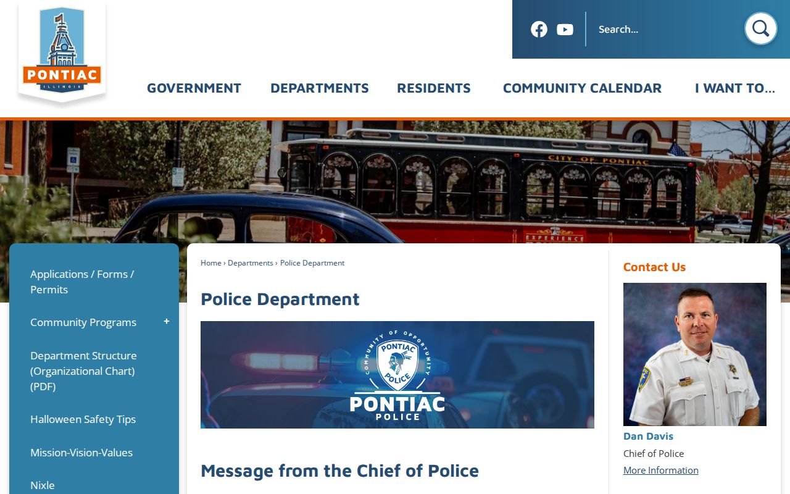The width and height of the screenshot is (790, 494).
Task: Click the Chief of Police title text
Action: 654,453
